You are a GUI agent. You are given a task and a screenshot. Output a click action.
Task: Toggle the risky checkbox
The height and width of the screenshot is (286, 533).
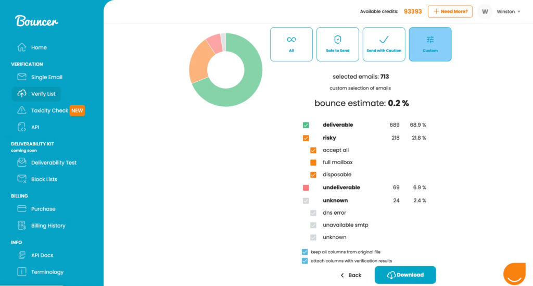pyautogui.click(x=306, y=138)
